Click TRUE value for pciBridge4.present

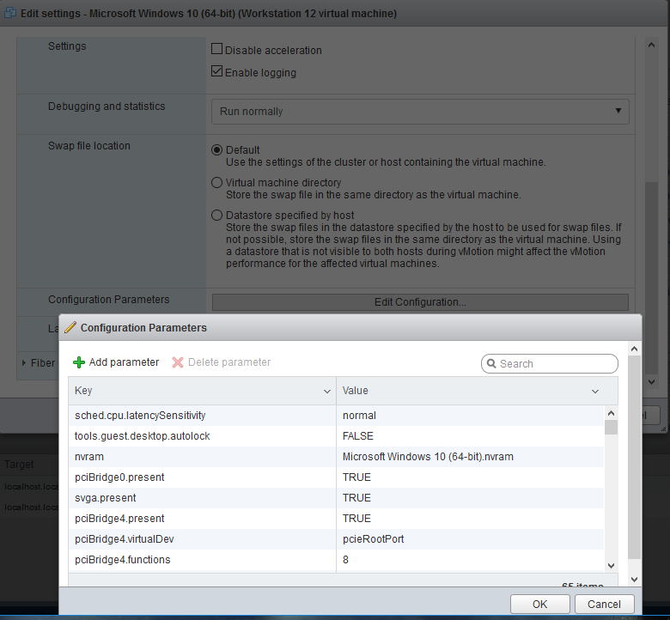tap(356, 519)
